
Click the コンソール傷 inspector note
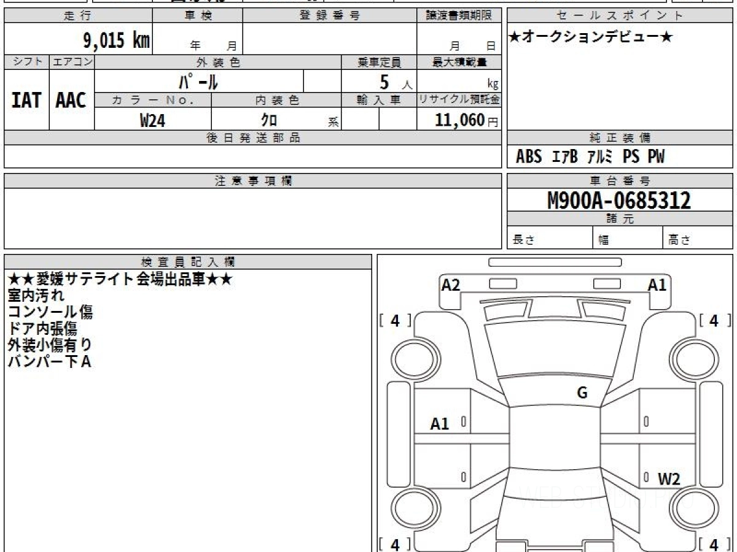tap(50, 312)
